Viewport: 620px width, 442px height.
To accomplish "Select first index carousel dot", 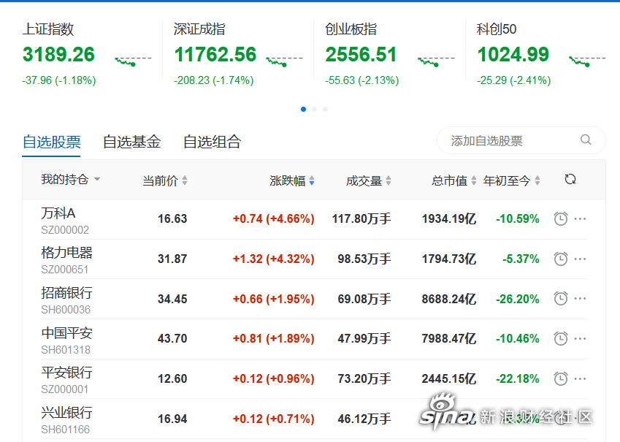I will [x=303, y=109].
